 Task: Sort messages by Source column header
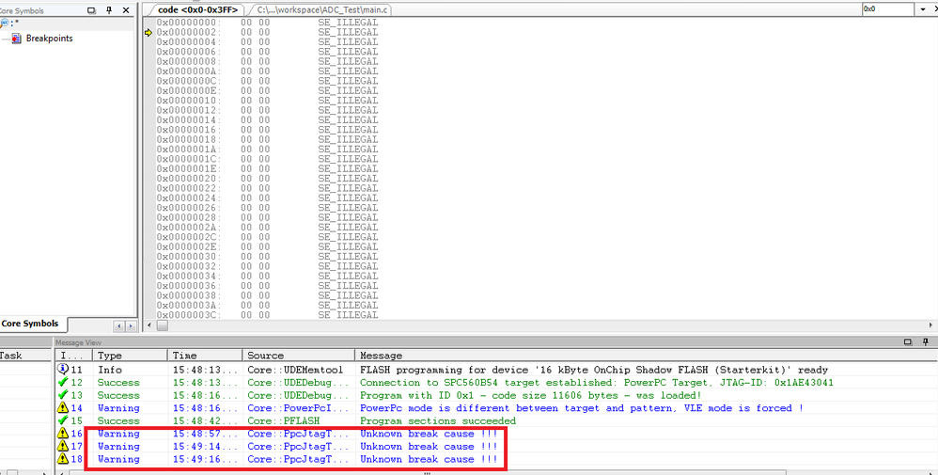(x=299, y=356)
